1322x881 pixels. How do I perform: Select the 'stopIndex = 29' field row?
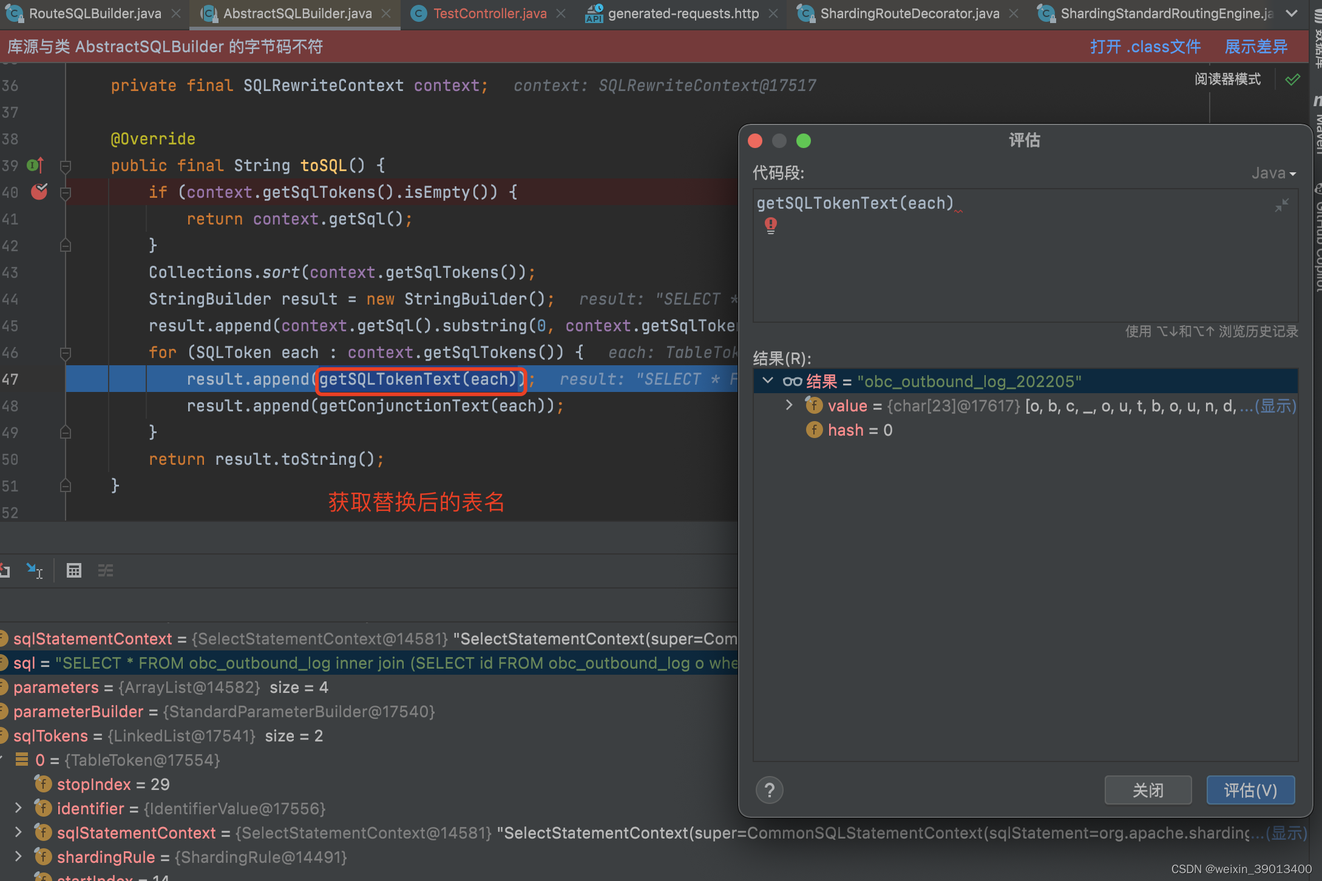[x=369, y=785]
